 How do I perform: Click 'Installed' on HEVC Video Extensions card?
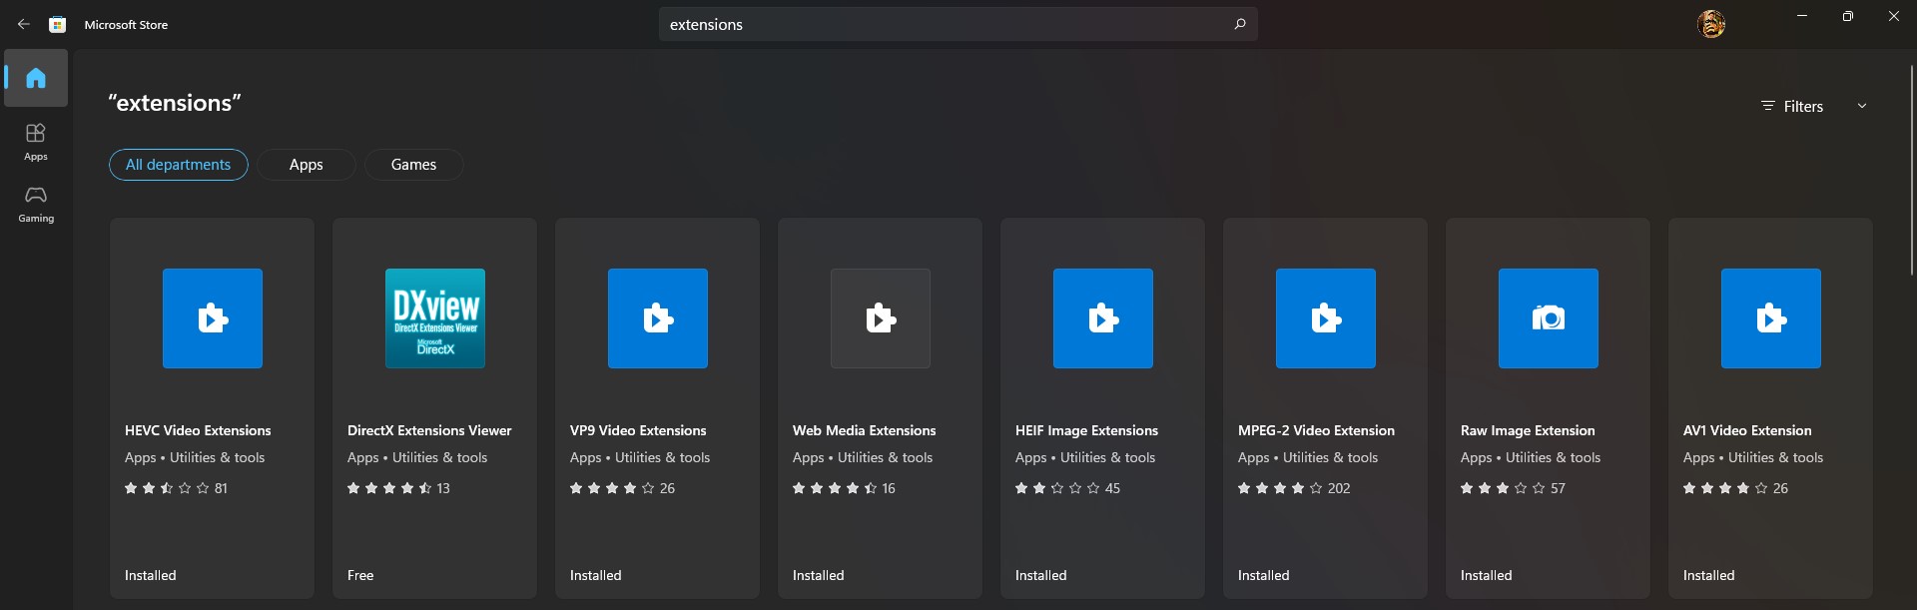151,575
